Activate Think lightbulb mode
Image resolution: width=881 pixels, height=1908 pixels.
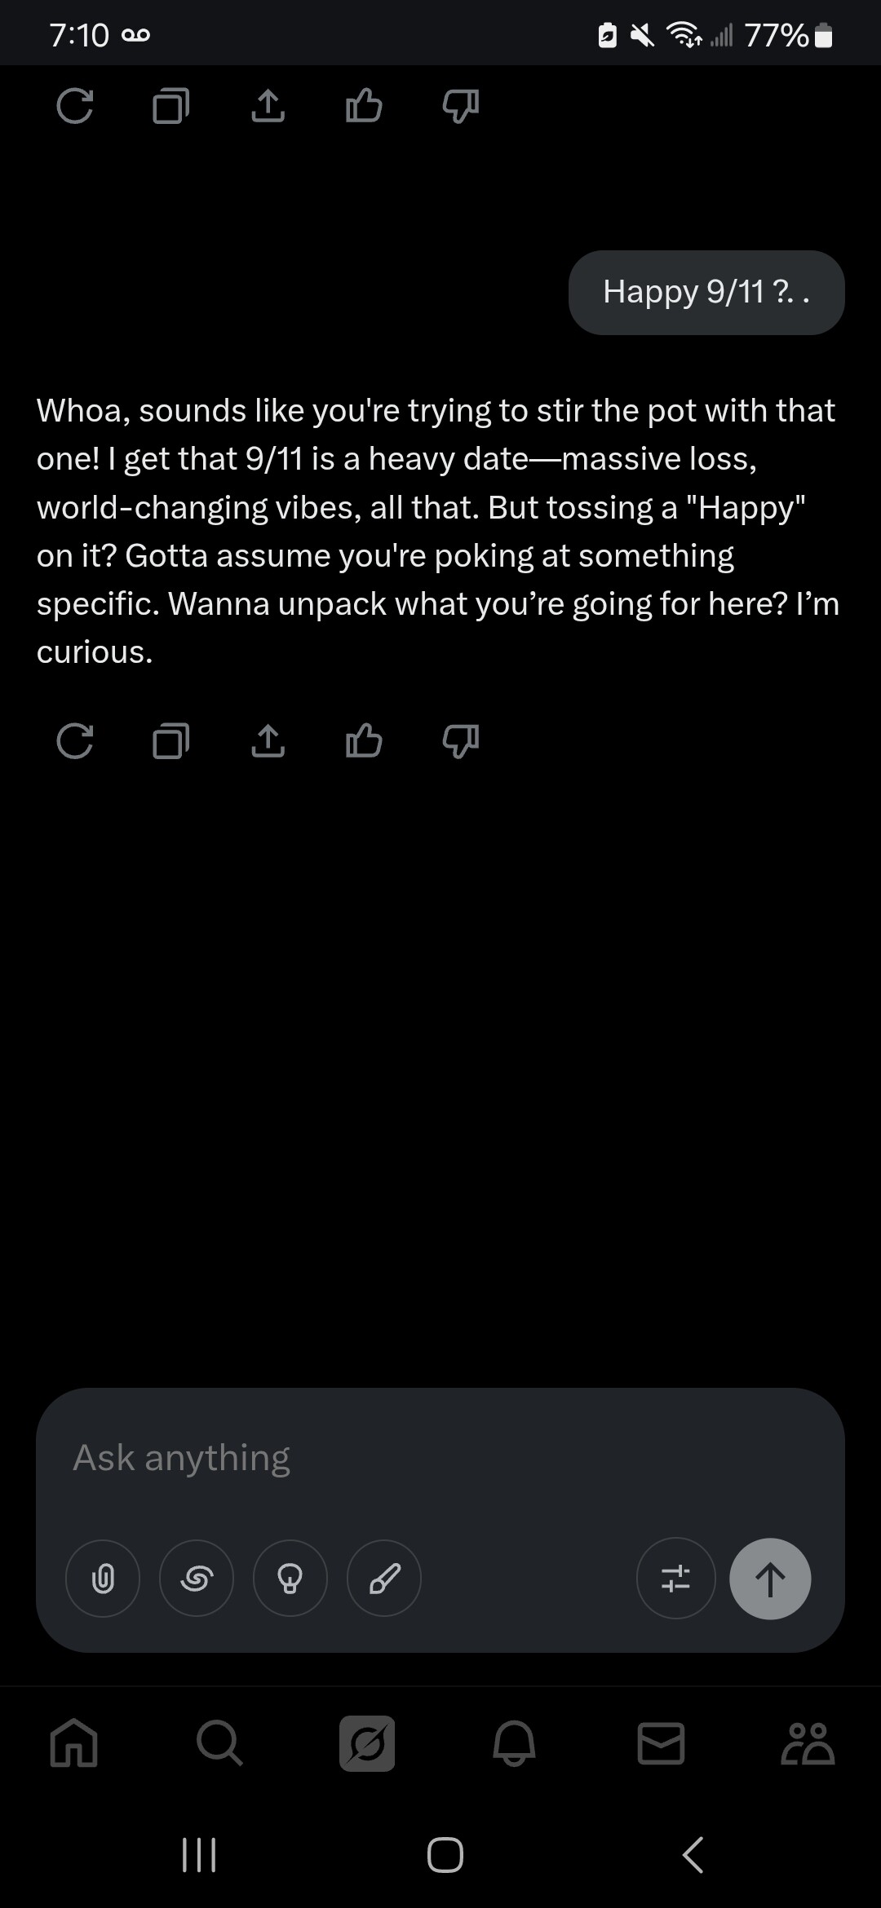[290, 1579]
